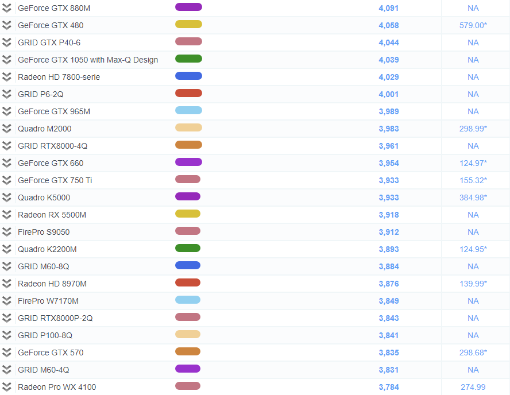
Task: Click the blue bar for Radeon HD 7800-serie
Action: click(188, 76)
